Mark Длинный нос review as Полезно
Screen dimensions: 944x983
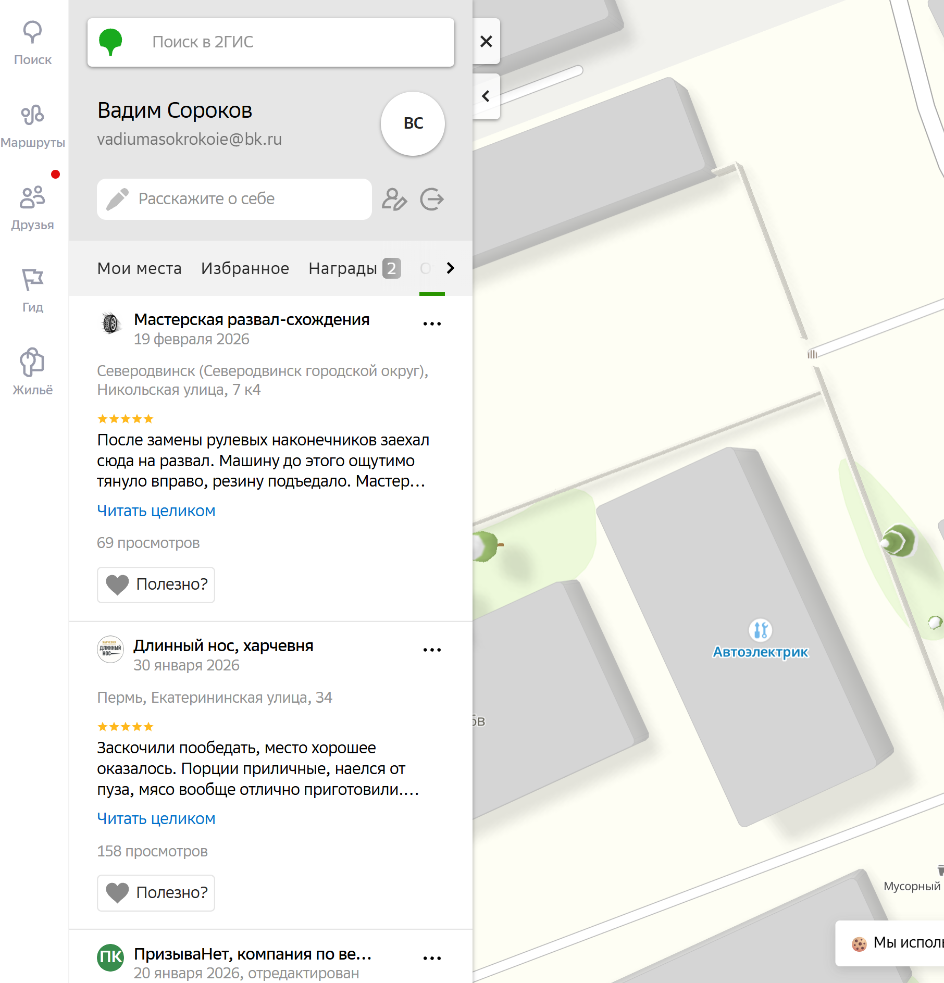(156, 892)
